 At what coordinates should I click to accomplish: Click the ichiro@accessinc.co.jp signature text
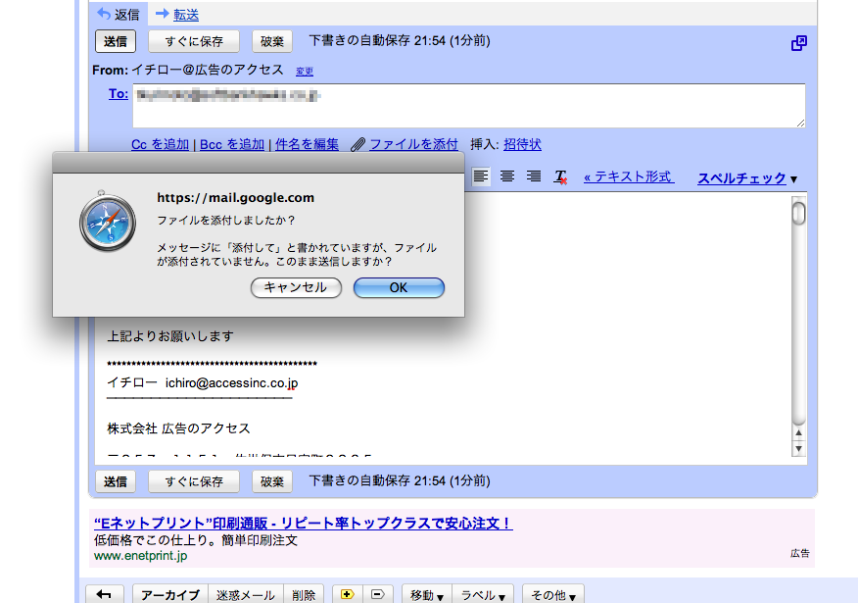232,382
